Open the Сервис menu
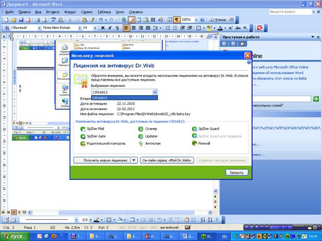The height and width of the screenshot is (241, 322). click(x=87, y=12)
